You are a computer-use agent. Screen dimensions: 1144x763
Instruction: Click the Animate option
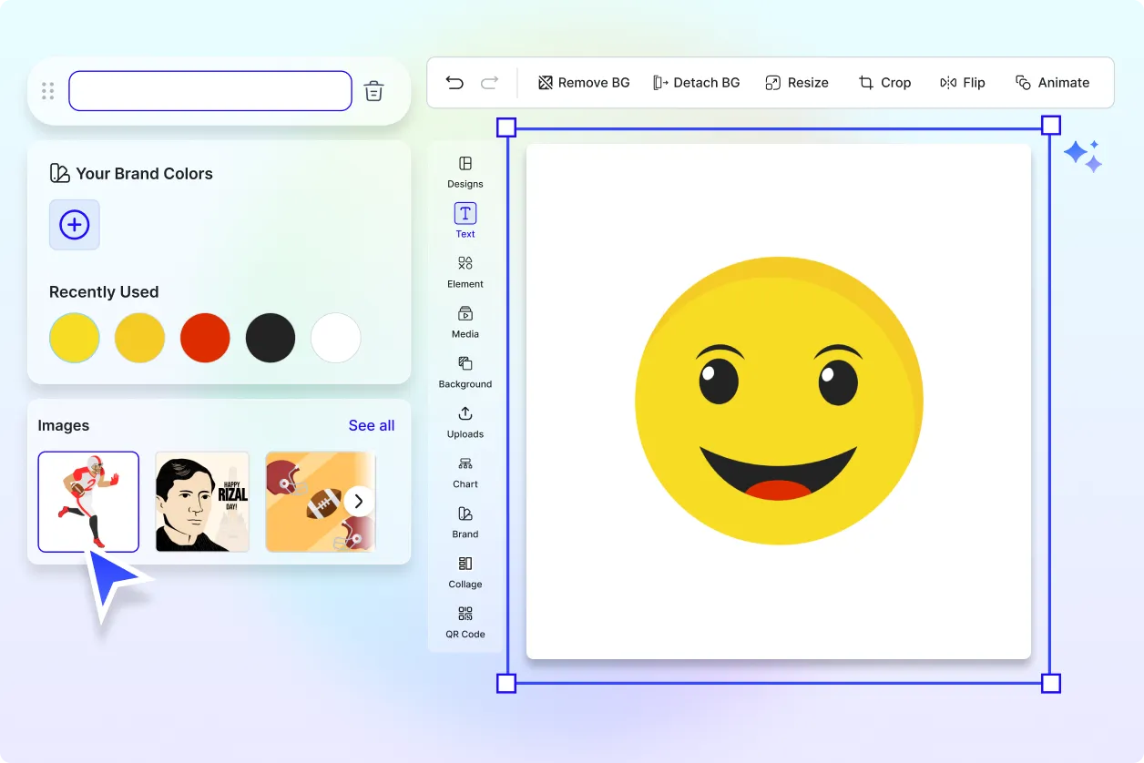pyautogui.click(x=1052, y=83)
